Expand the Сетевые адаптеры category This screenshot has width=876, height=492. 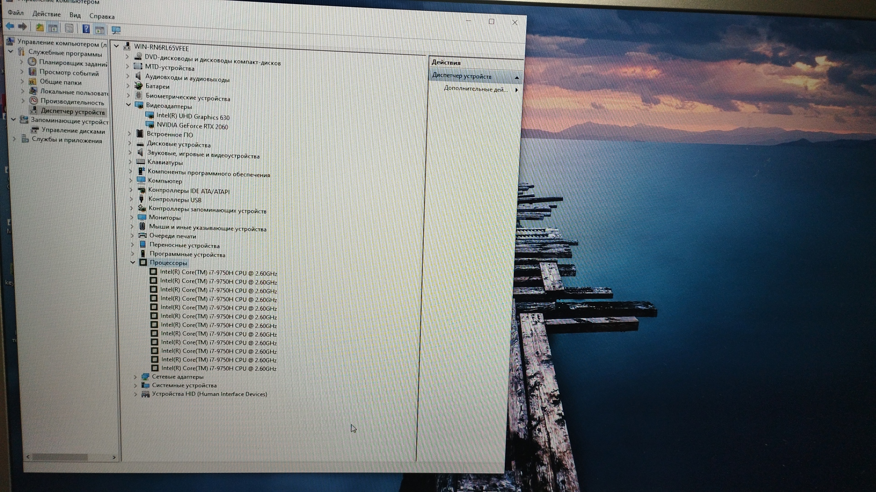click(x=135, y=377)
